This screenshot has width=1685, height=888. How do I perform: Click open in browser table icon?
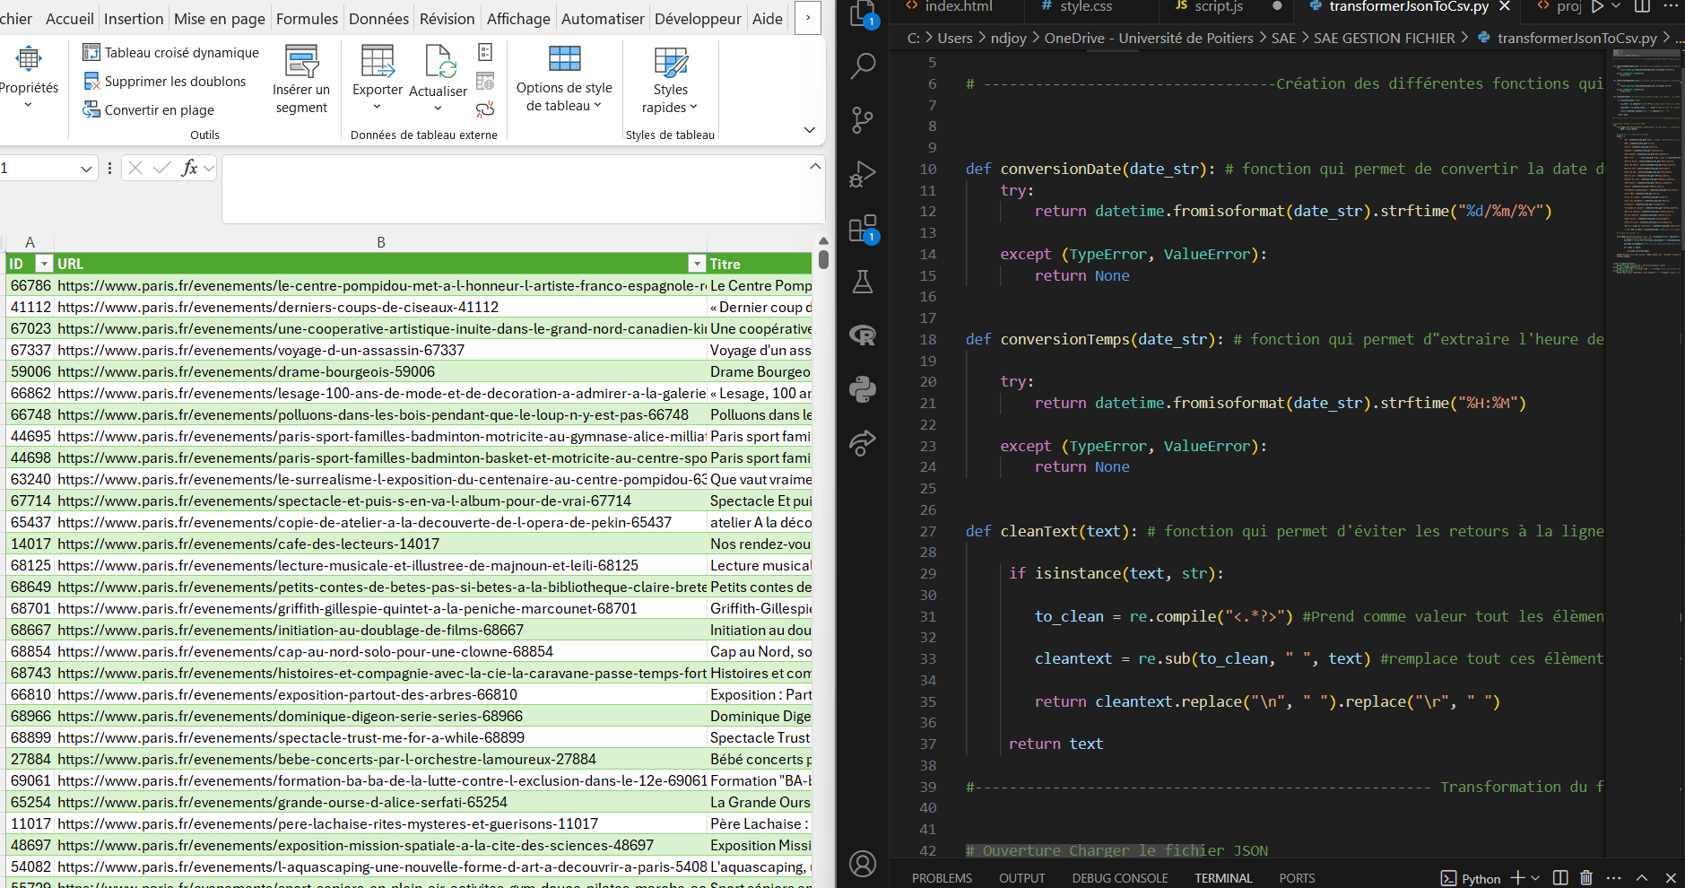click(x=485, y=82)
